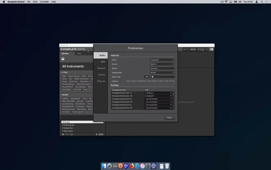Screen dimensions: 271x170
Task: Click the All Instruments header
Action: click(73, 66)
